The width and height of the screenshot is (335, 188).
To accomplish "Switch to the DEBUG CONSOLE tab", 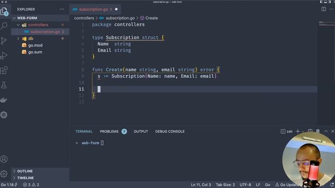I will tap(170, 131).
